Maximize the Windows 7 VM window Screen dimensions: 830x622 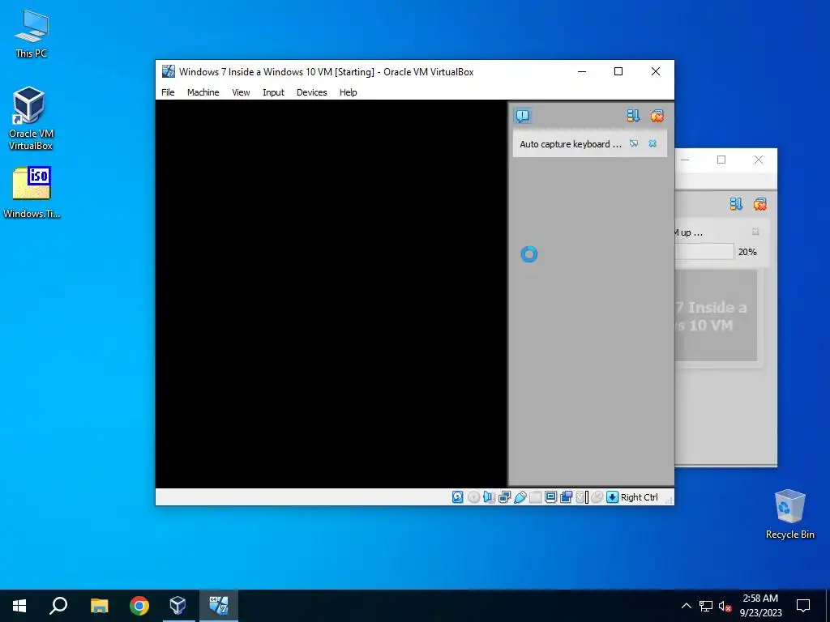point(618,71)
